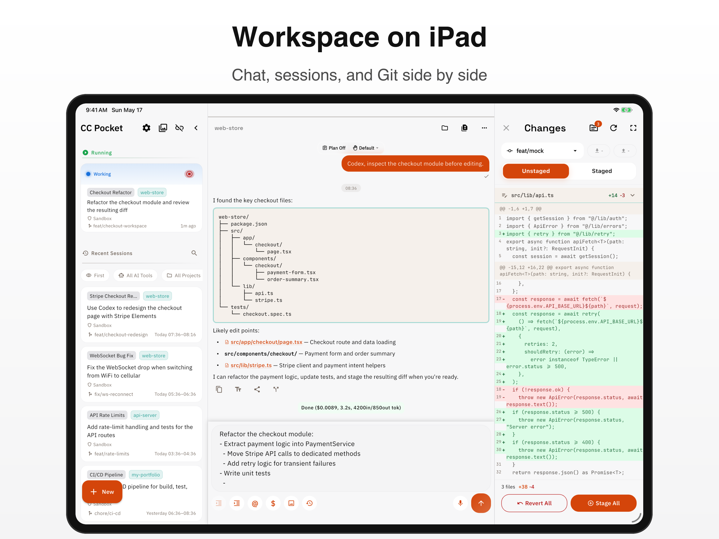Open CC Pocket settings gear

[x=146, y=128]
